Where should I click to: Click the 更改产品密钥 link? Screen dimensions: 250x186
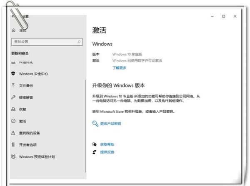[111, 124]
